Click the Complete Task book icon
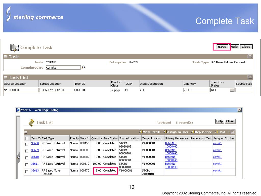The image size is (261, 196). [x=14, y=47]
